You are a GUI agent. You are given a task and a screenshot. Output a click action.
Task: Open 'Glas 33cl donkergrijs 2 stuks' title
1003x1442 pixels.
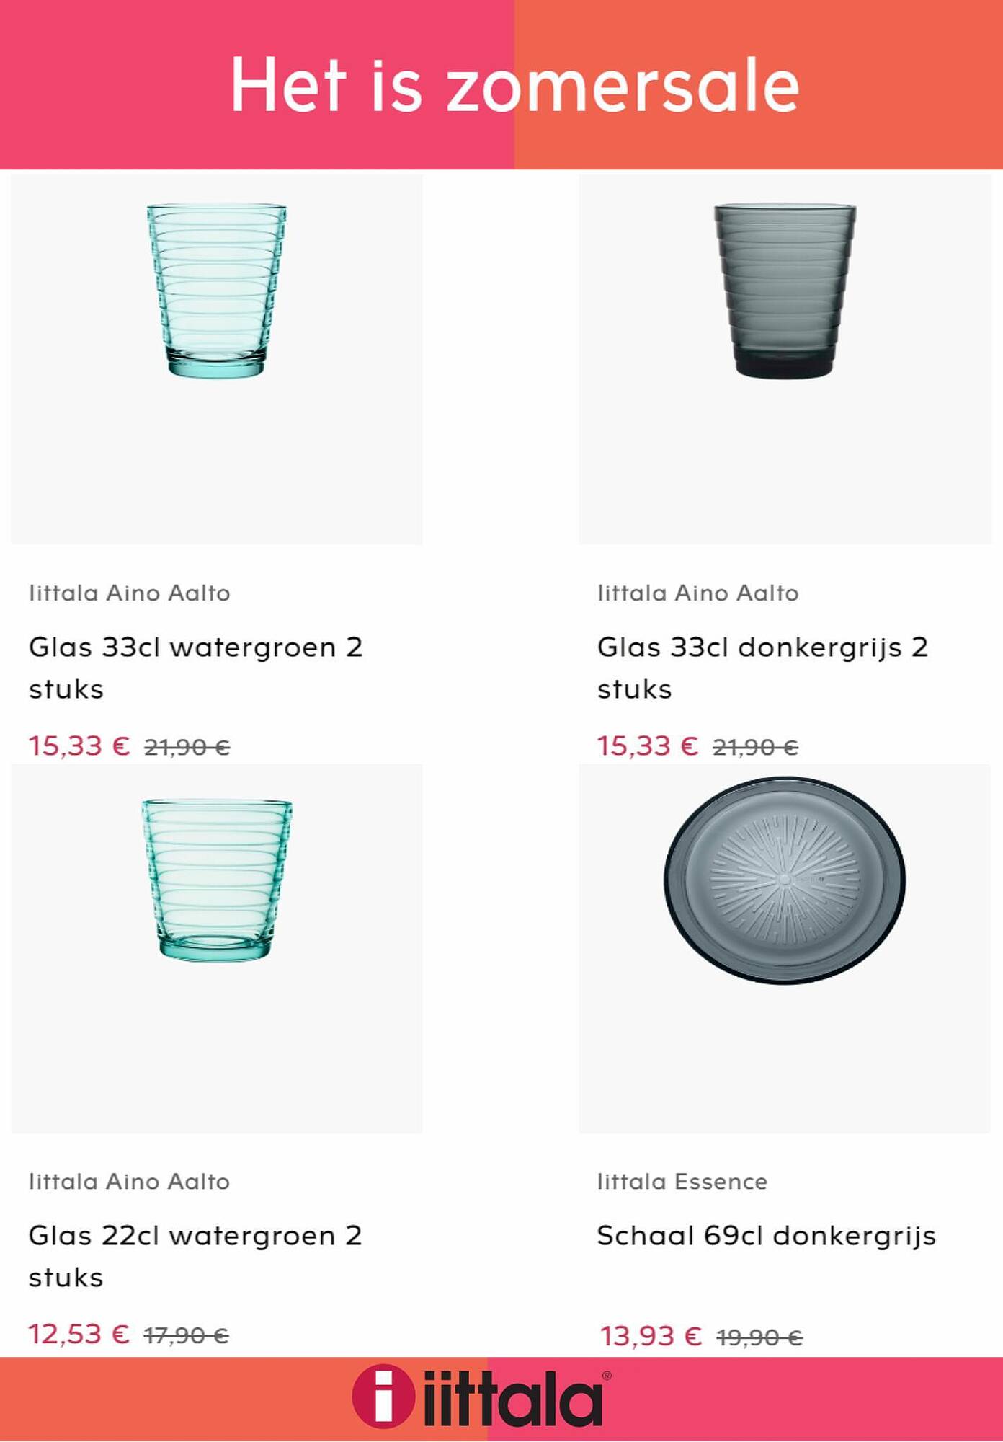pos(762,668)
